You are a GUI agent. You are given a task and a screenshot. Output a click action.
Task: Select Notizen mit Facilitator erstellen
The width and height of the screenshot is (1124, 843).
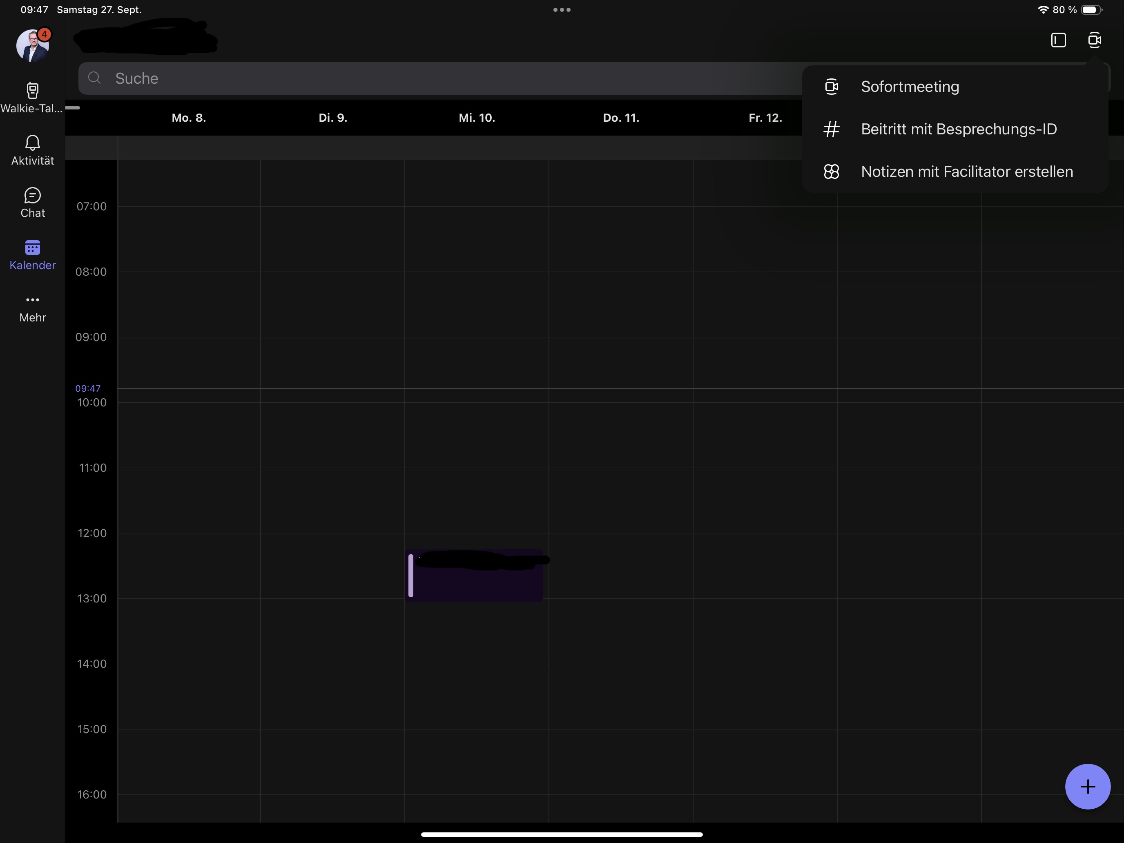pos(966,172)
